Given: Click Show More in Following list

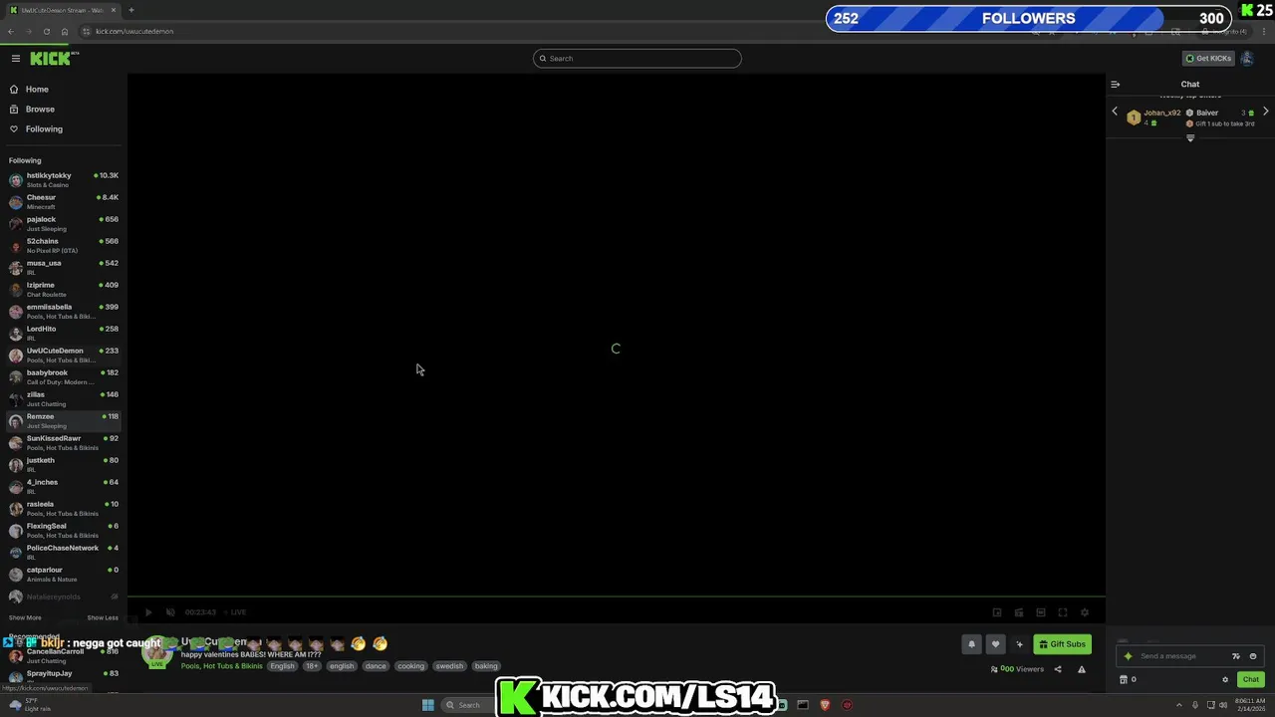Looking at the screenshot, I should pos(25,617).
